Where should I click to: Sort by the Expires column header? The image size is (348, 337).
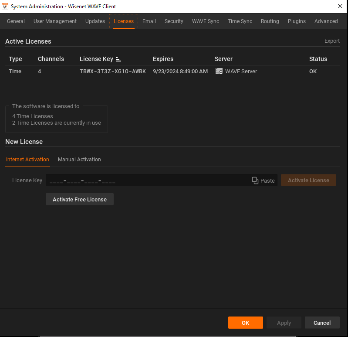pos(163,59)
